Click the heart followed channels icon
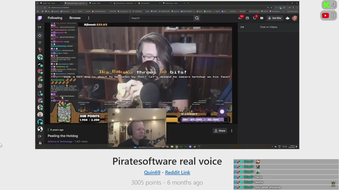Viewport: 339px width, 190px height. [x=40, y=42]
